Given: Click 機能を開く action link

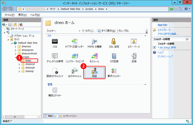Looking at the screenshot, I should tap(163, 25).
